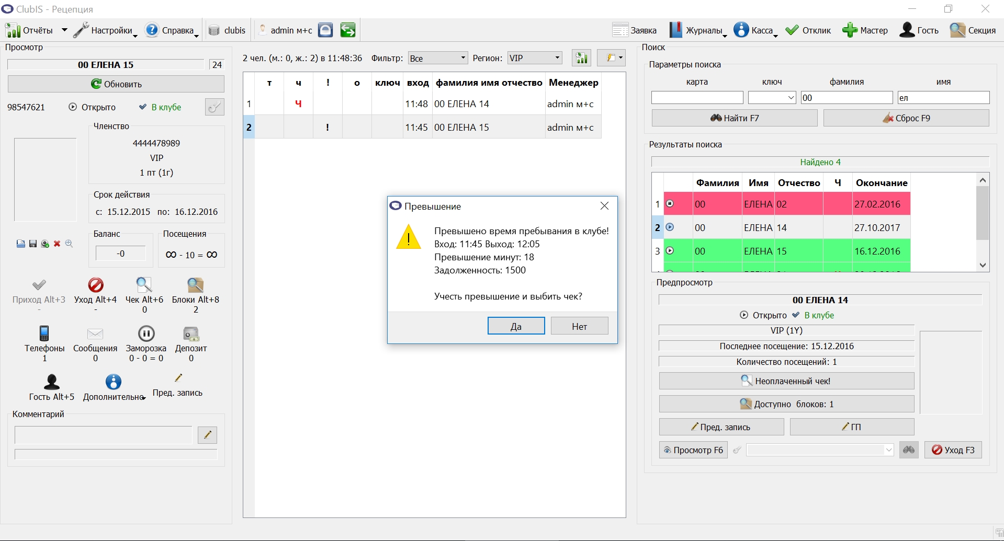Confirm with the Да button
Screen dimensions: 1004x541
click(x=516, y=326)
